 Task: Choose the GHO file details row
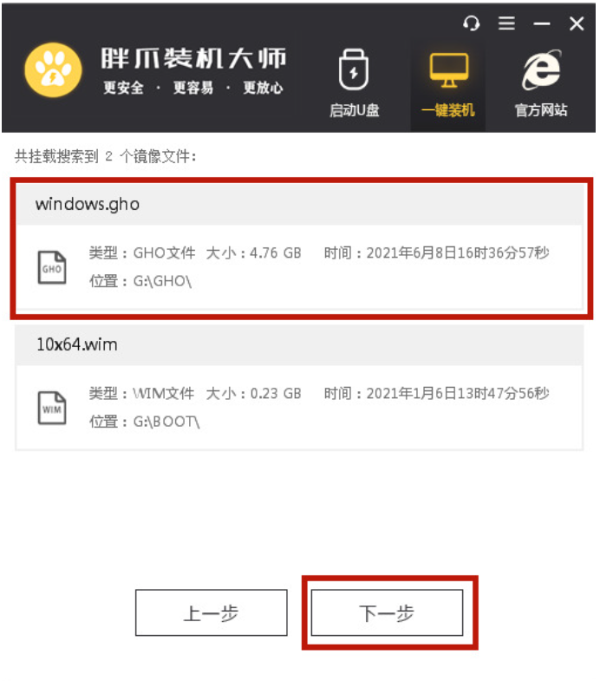(299, 267)
